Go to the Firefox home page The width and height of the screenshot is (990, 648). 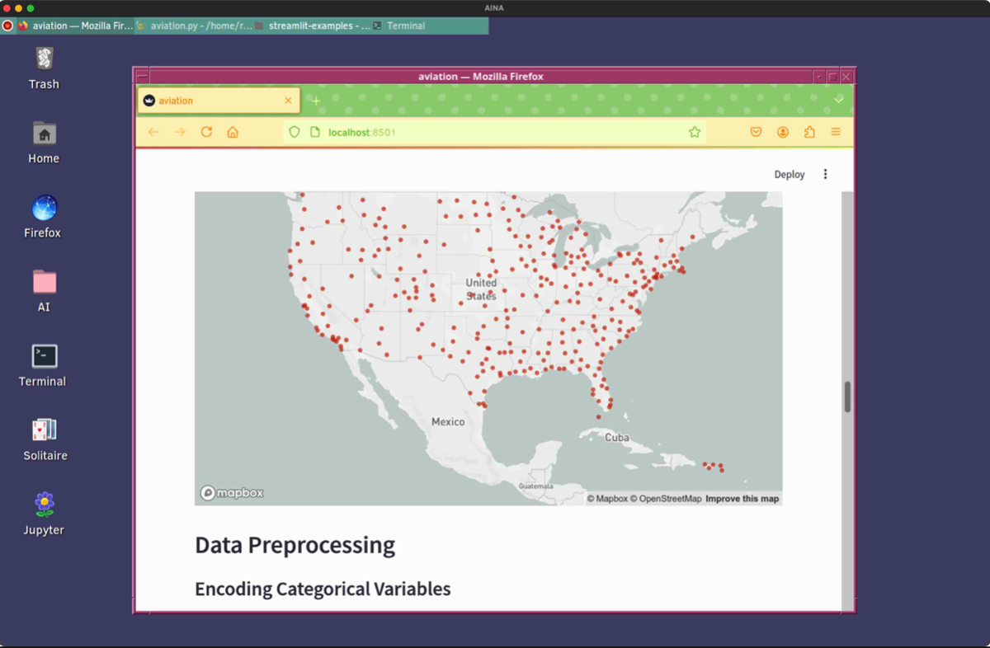pyautogui.click(x=233, y=132)
